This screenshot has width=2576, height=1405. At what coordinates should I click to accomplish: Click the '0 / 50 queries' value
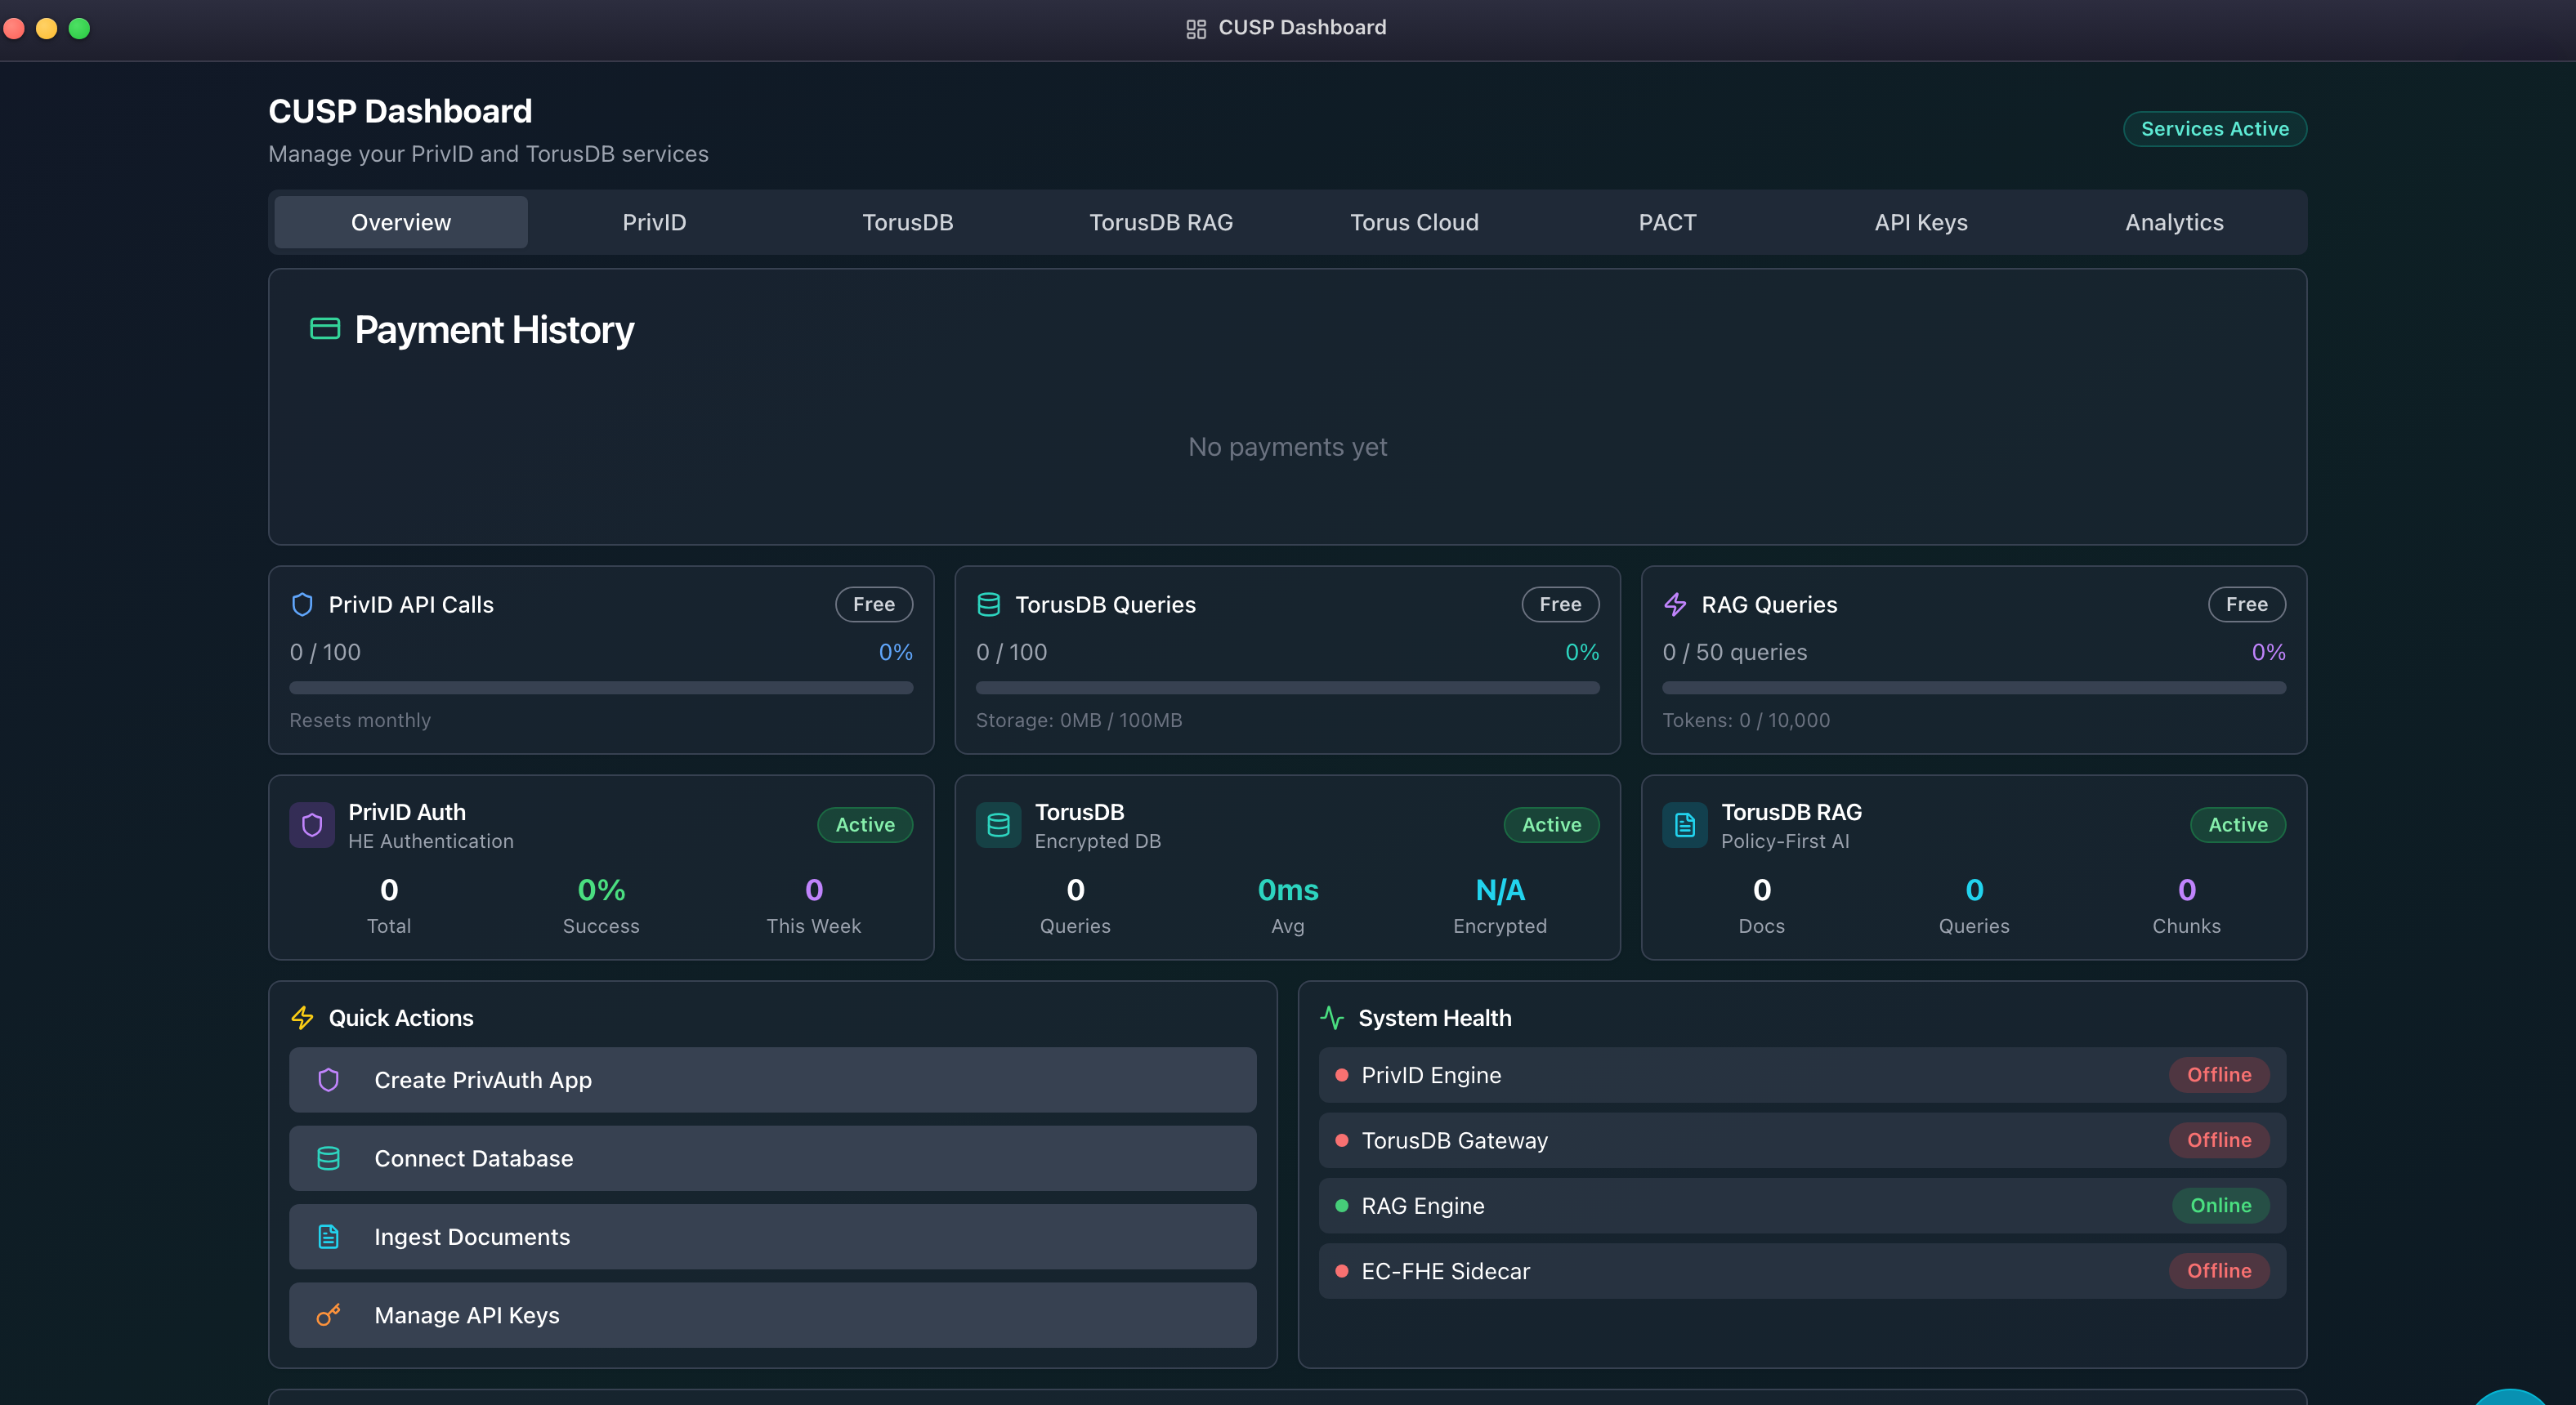(1735, 653)
